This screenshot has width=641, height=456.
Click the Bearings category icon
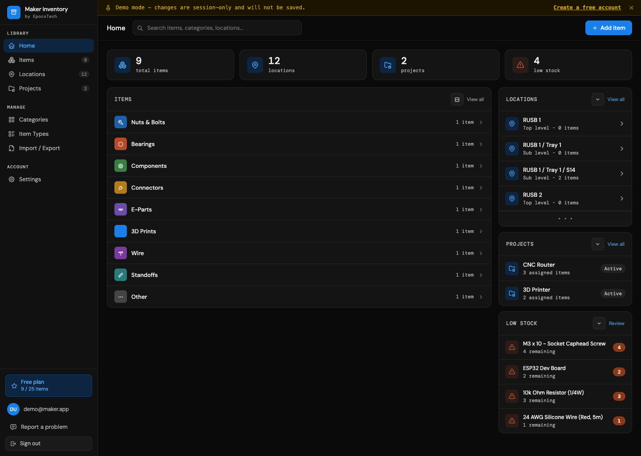121,144
